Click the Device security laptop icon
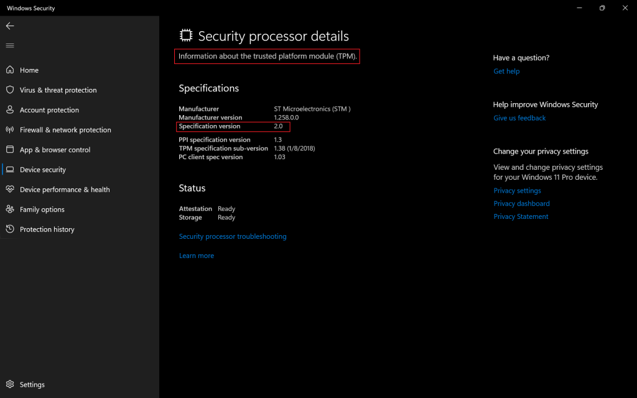 (10, 170)
